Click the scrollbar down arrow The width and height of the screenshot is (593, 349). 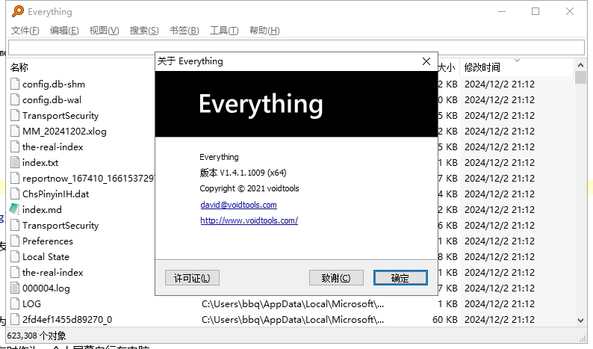click(580, 321)
